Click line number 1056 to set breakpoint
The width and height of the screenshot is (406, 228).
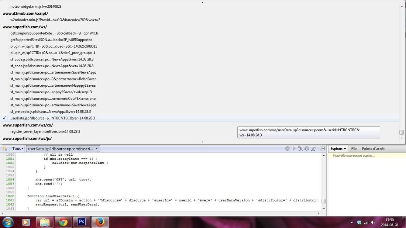pyautogui.click(x=10, y=180)
